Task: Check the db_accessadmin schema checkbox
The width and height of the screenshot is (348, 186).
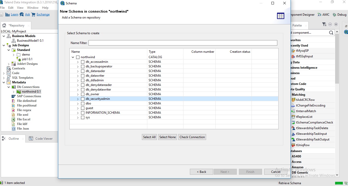Action: coord(83,62)
